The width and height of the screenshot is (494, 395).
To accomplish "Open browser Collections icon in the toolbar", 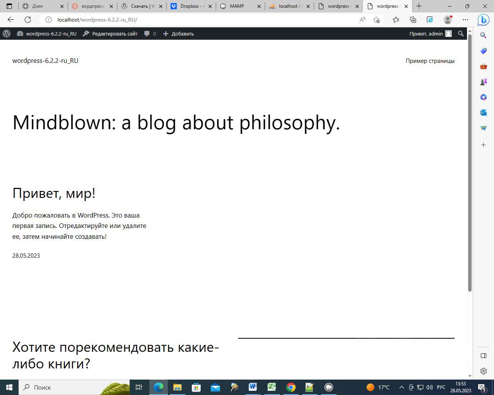I will (413, 20).
